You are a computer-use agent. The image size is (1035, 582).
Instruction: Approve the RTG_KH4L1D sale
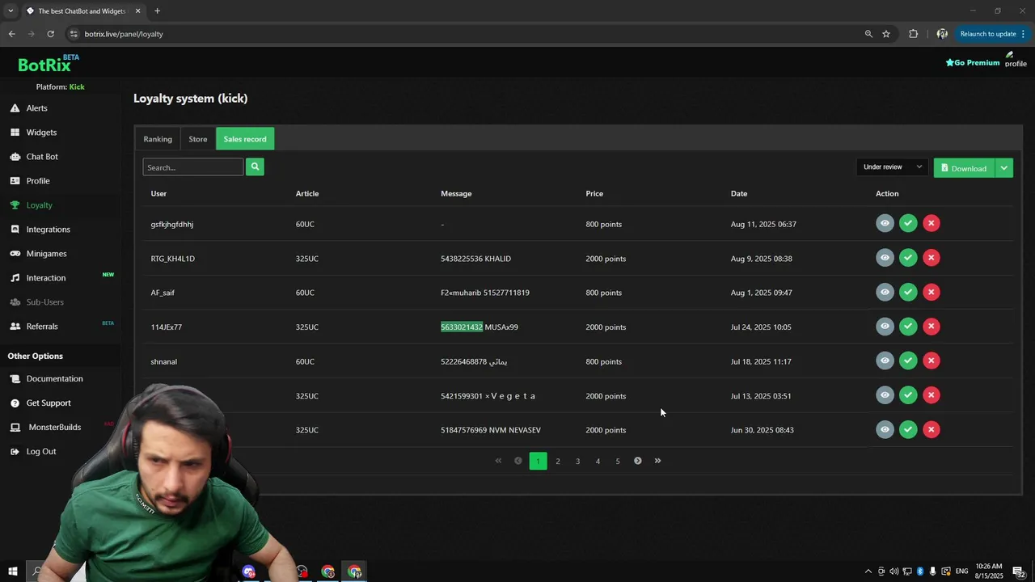(908, 258)
